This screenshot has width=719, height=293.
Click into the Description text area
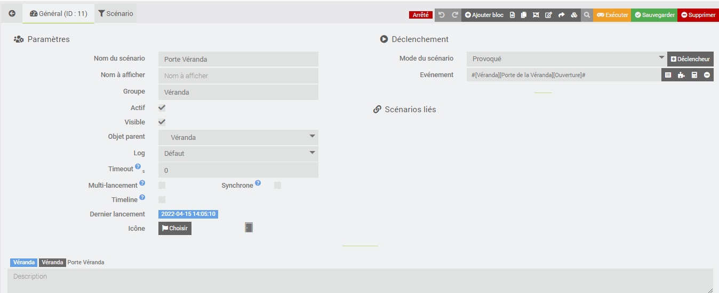360,280
